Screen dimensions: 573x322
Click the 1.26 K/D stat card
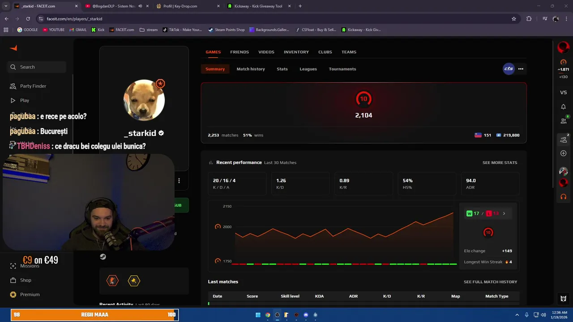[300, 183]
